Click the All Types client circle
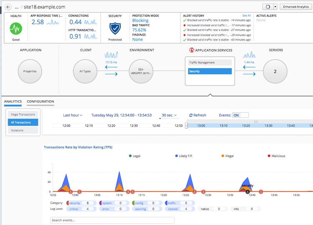This screenshot has width=313, height=225. click(x=85, y=71)
